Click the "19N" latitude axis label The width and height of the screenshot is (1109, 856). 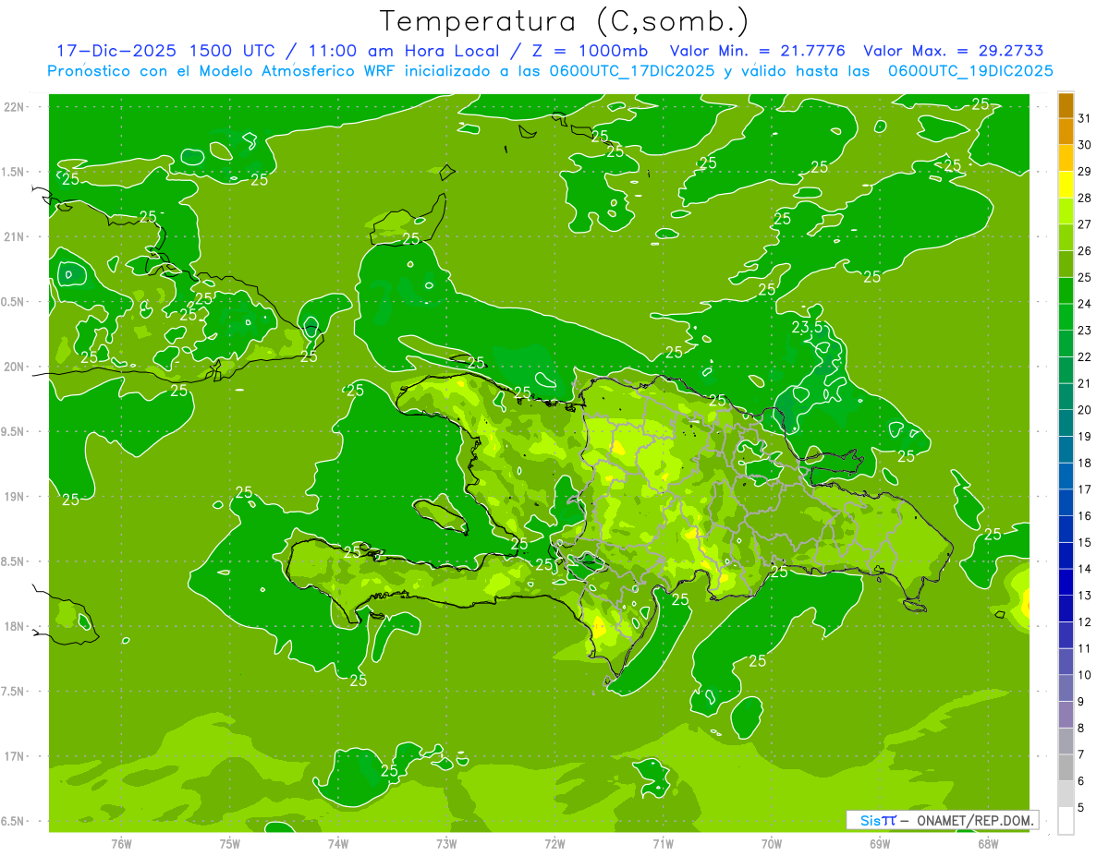click(15, 497)
